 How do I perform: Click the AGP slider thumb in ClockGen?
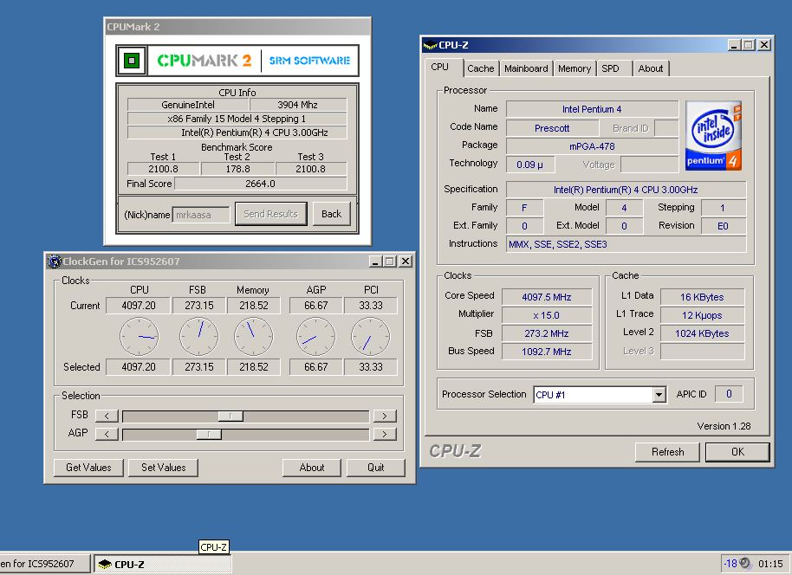tap(209, 434)
